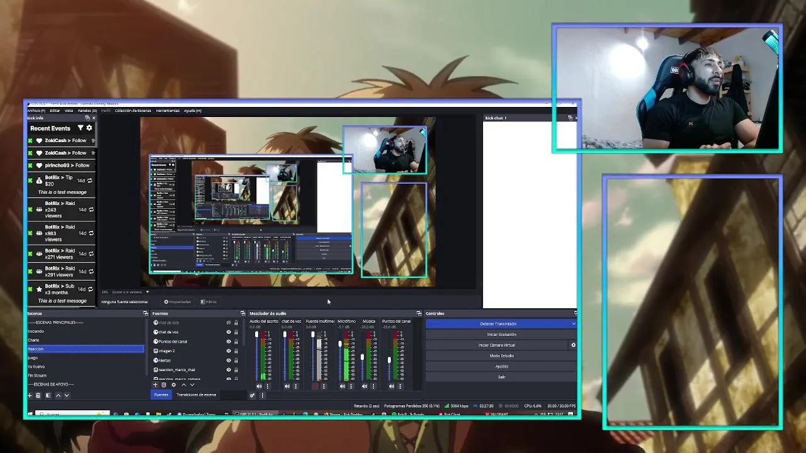This screenshot has width=806, height=453.
Task: Switch to Transiciones de escena tab
Action: [196, 395]
